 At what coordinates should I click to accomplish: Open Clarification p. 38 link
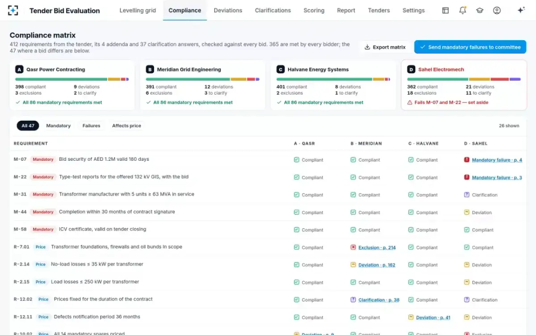pos(379,300)
